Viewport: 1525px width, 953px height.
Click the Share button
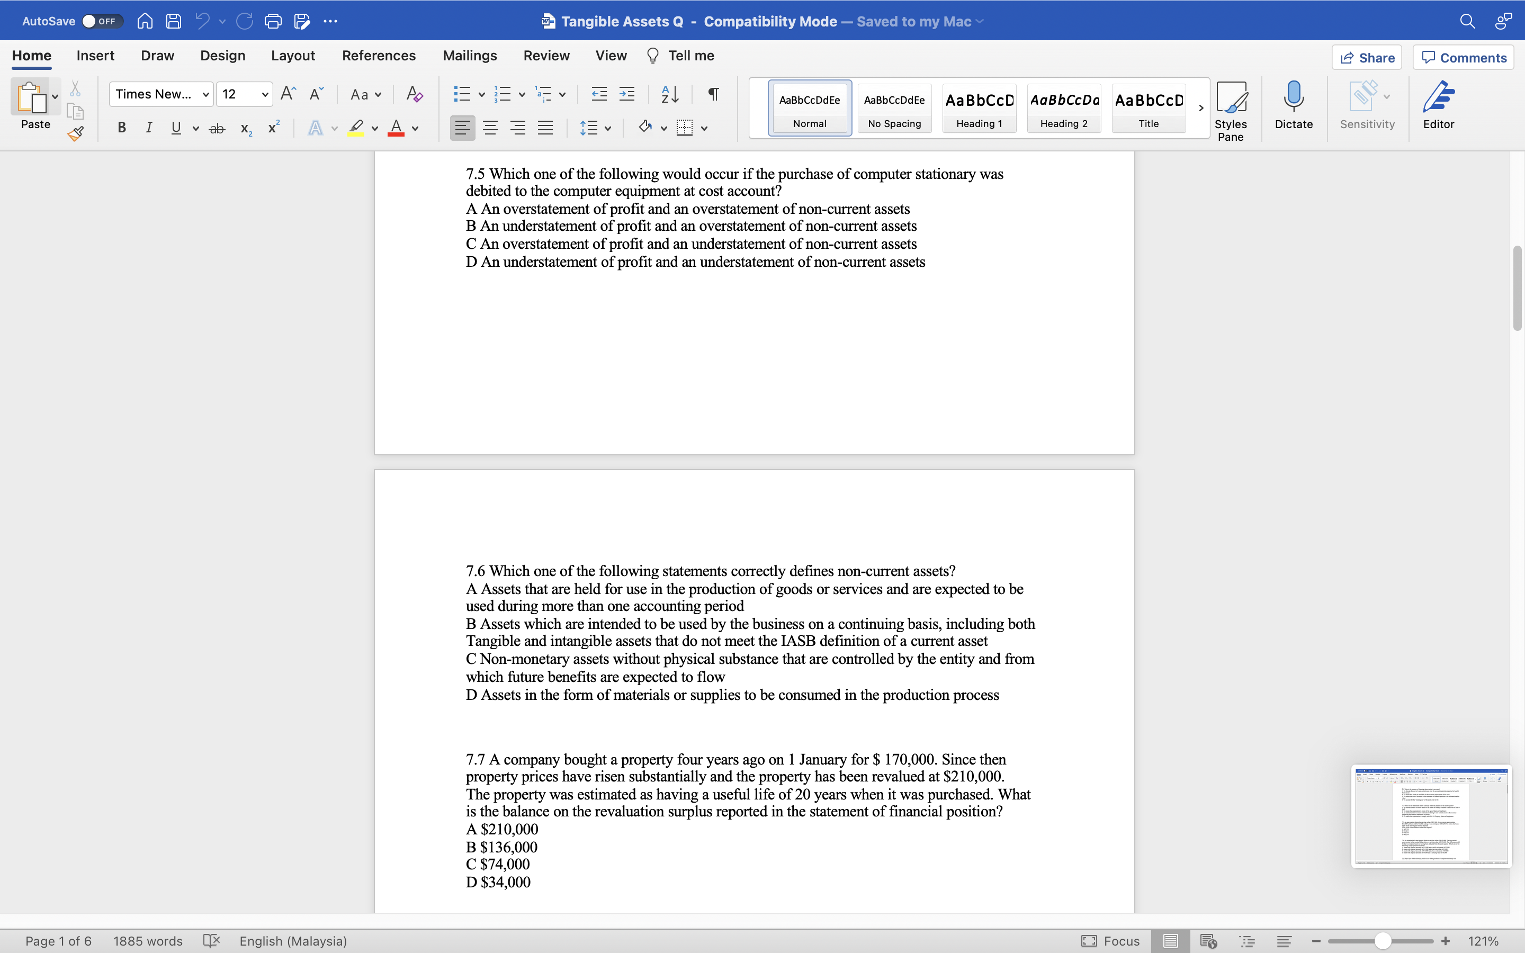coord(1367,57)
